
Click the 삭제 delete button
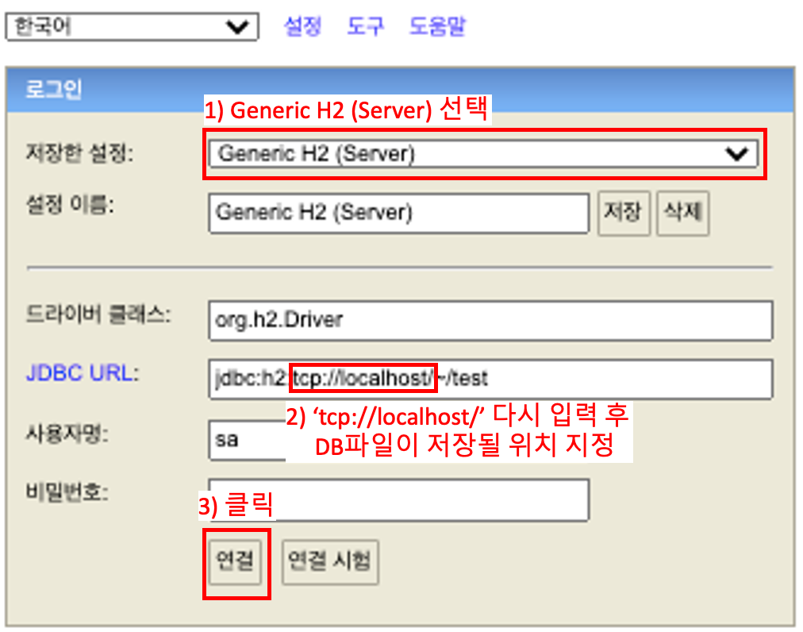[682, 214]
